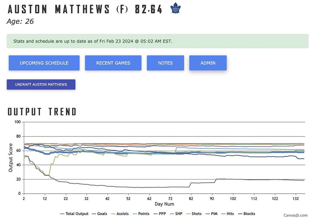
Task: Toggle the Total Output legend series
Action: pos(74,214)
